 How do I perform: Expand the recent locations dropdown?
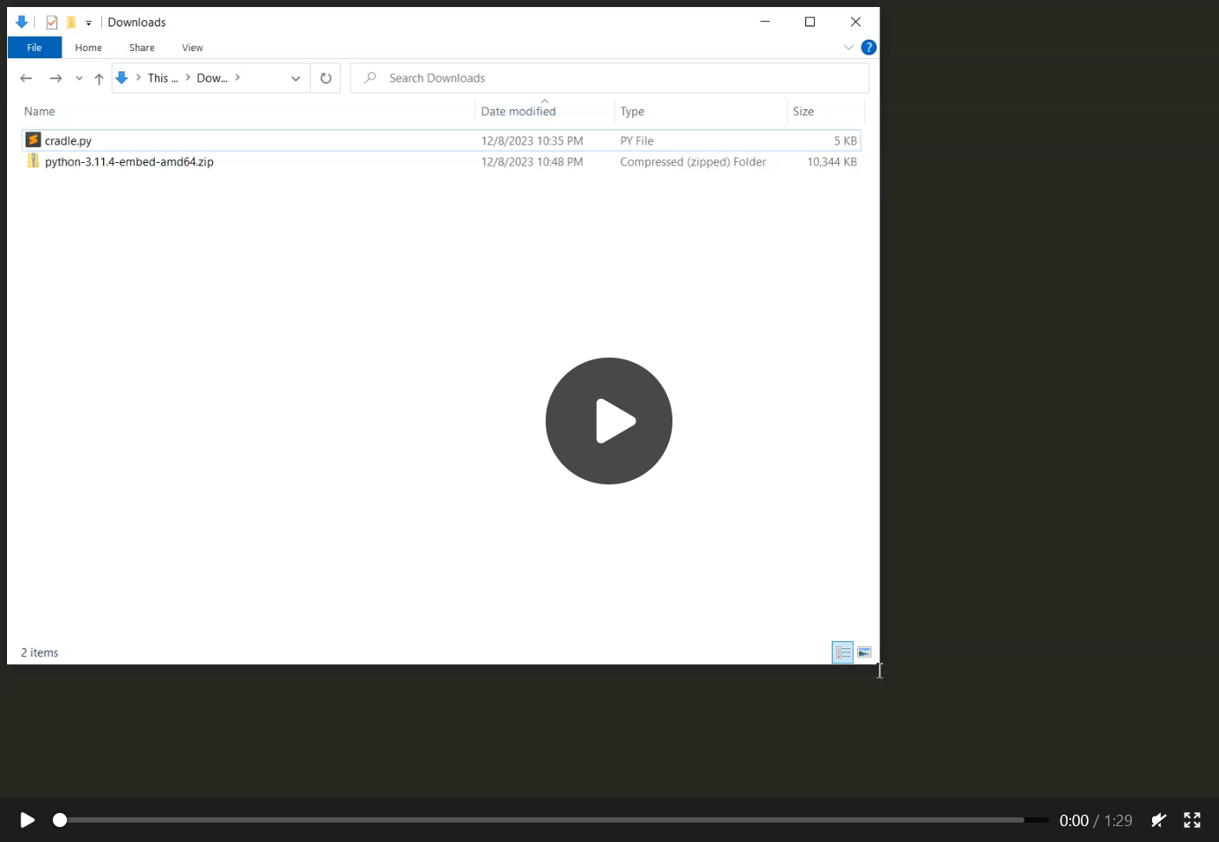point(79,78)
